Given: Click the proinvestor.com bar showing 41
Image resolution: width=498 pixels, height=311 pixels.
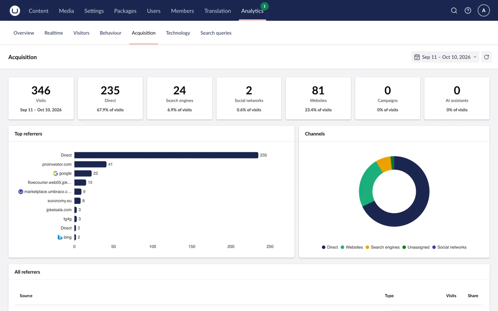Looking at the screenshot, I should pos(90,164).
